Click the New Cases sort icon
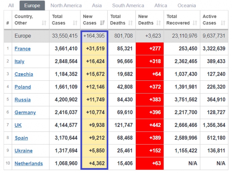Screen dimensions: 232x173 (103, 23)
